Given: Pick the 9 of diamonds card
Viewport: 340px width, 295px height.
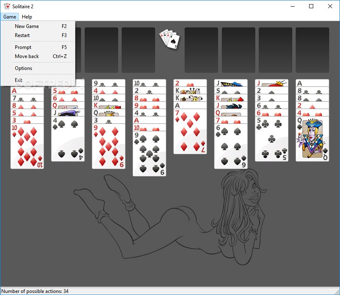Looking at the screenshot, I should click(x=109, y=146).
